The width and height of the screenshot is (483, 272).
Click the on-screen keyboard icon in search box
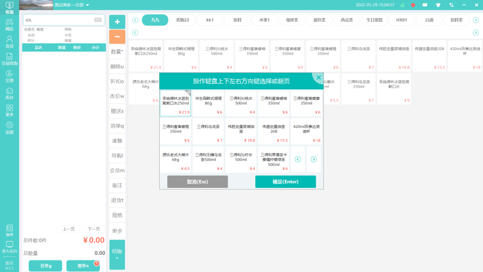tap(98, 20)
